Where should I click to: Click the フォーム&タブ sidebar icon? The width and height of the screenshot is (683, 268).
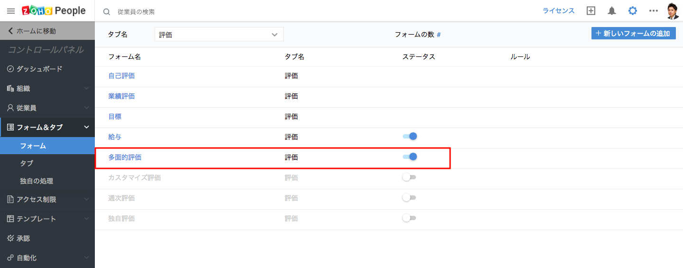(11, 127)
